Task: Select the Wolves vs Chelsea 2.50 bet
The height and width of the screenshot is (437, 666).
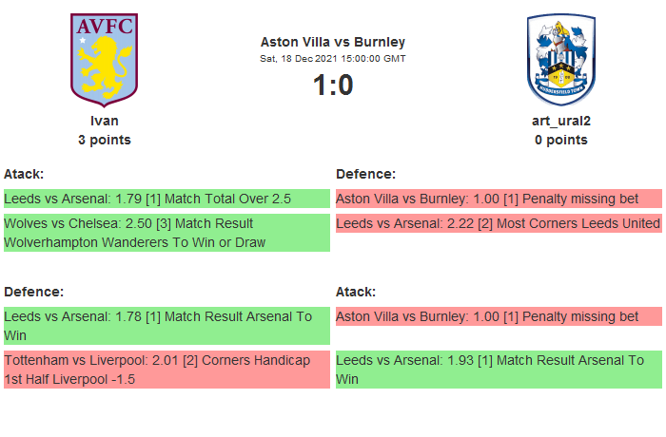Action: tap(166, 233)
